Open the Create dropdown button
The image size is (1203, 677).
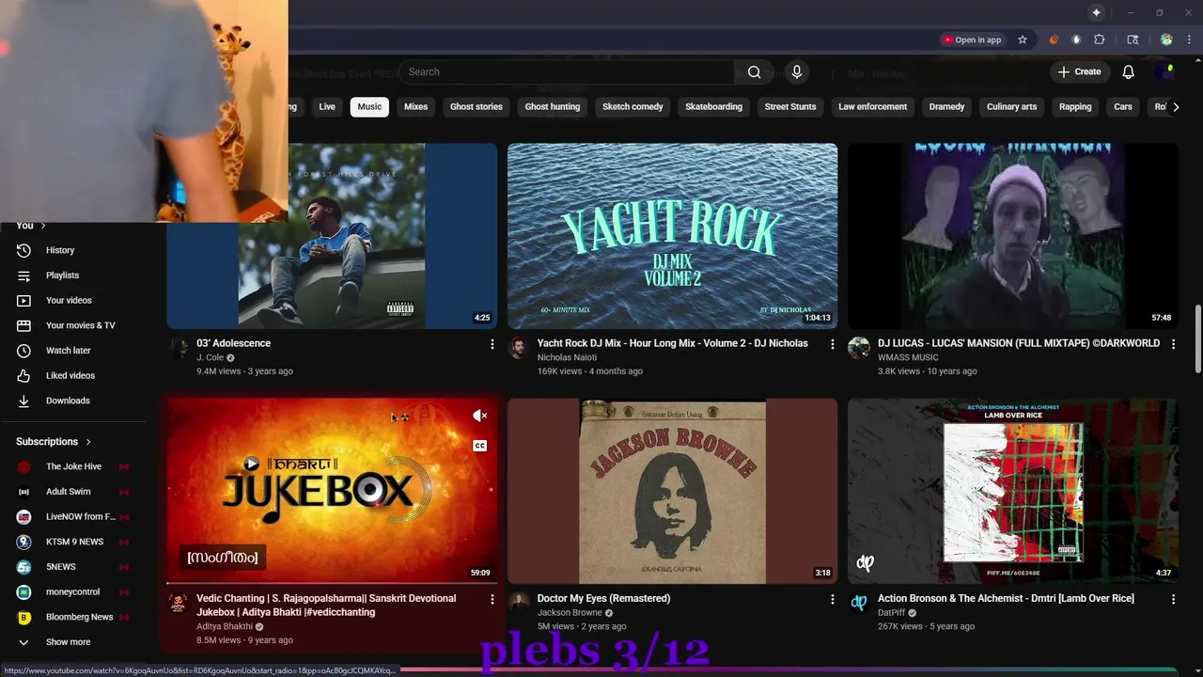click(1079, 72)
